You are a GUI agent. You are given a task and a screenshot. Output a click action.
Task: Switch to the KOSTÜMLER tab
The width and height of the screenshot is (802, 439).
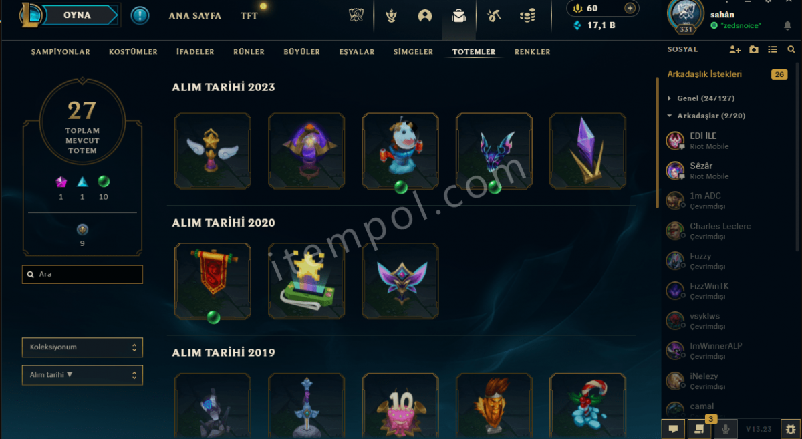tap(133, 52)
